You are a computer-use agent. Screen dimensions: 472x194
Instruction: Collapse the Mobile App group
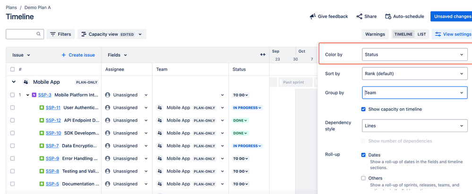(x=13, y=82)
